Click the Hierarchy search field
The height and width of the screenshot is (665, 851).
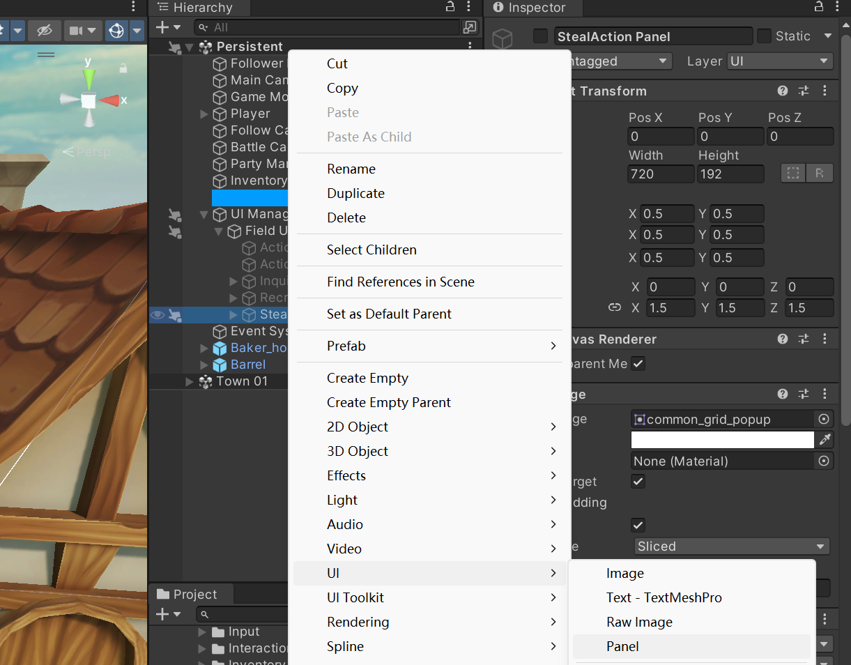click(x=328, y=27)
